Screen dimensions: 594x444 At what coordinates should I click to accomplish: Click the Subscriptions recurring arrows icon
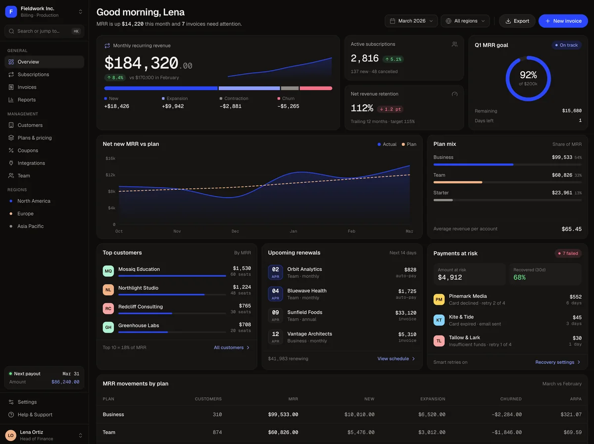point(11,74)
